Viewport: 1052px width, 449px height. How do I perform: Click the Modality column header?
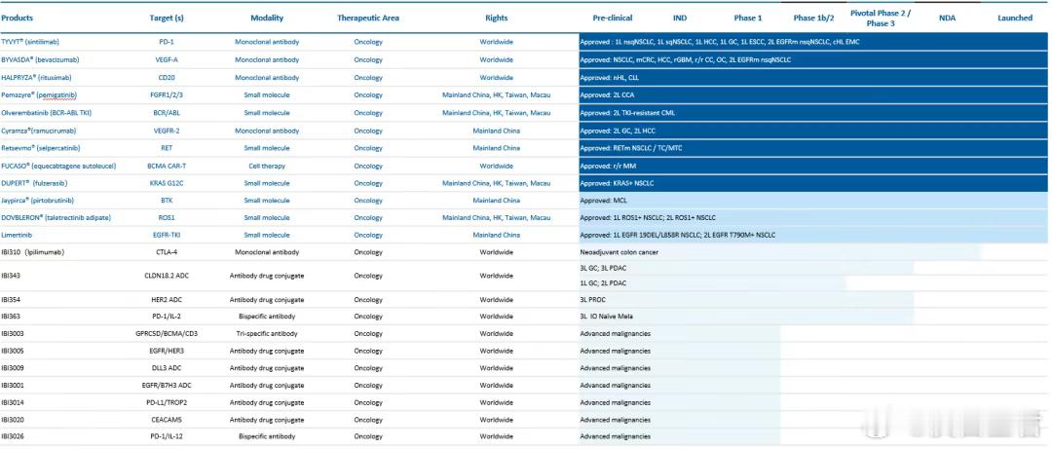coord(267,19)
